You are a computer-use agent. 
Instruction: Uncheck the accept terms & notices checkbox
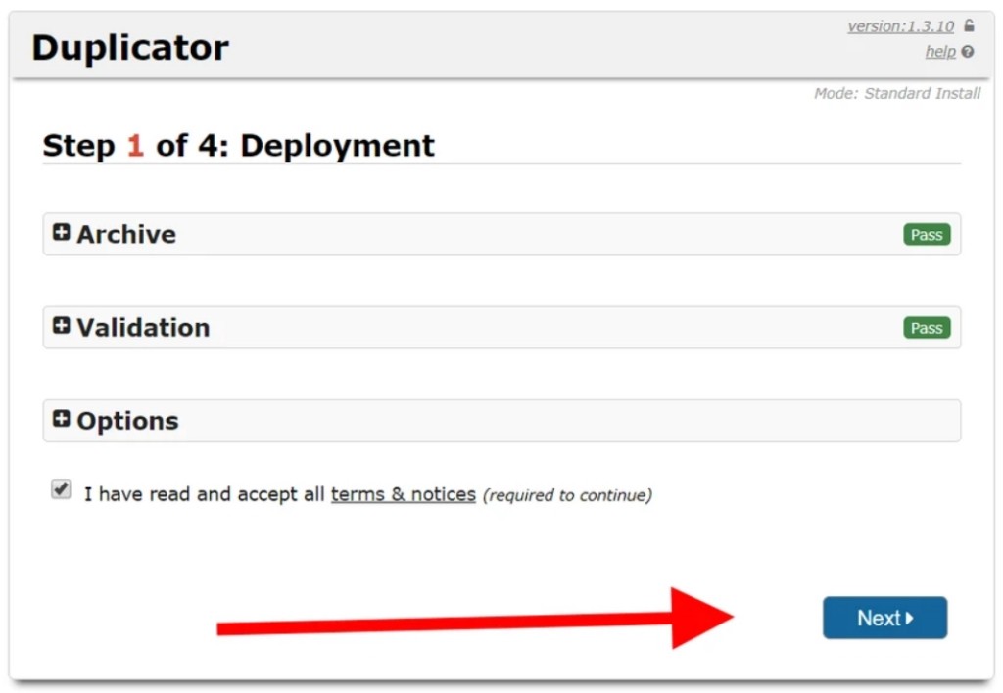(62, 489)
